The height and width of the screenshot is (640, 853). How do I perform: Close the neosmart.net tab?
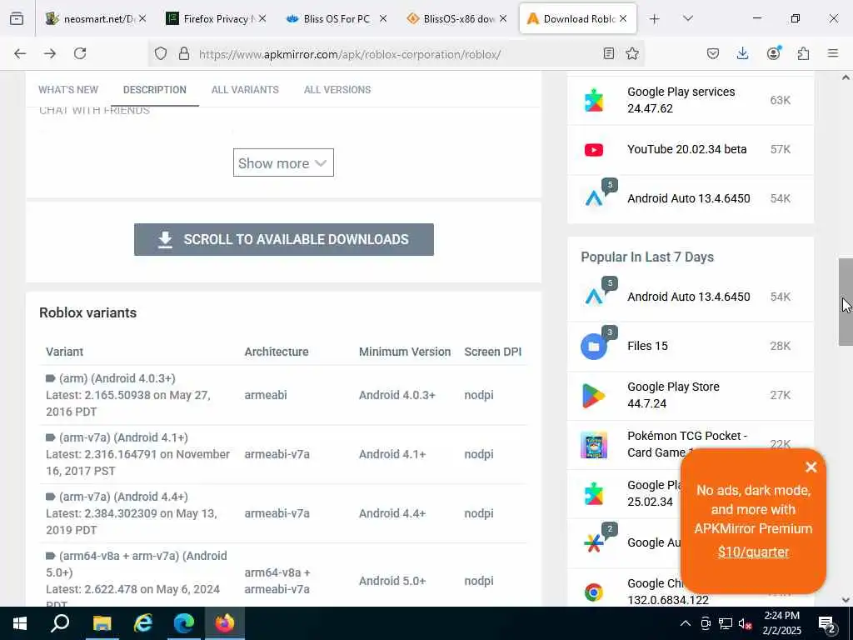(x=142, y=18)
